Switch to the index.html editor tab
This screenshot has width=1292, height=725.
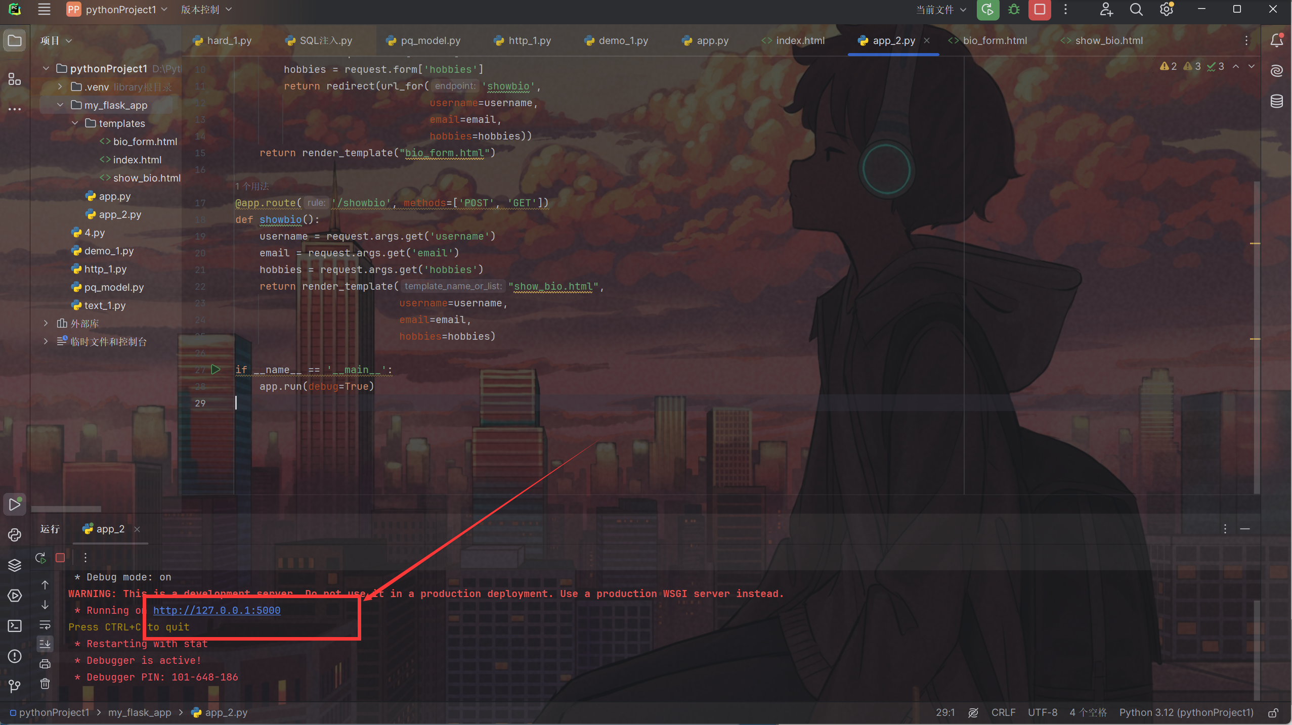(800, 40)
